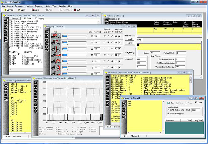The height and width of the screenshot is (144, 208).
Task: Click the Connect toolbar icon
Action: [x=5, y=10]
